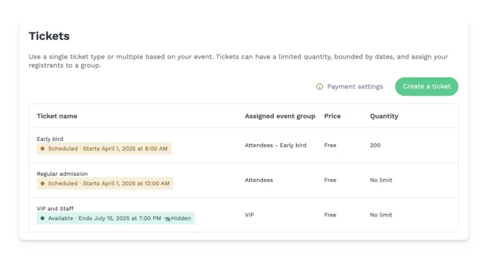Open Payment settings link
488x259 pixels.
(x=355, y=87)
